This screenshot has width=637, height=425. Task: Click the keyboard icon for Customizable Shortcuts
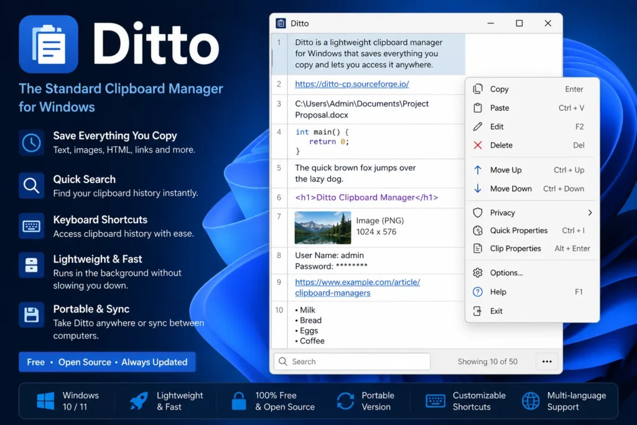tap(435, 401)
